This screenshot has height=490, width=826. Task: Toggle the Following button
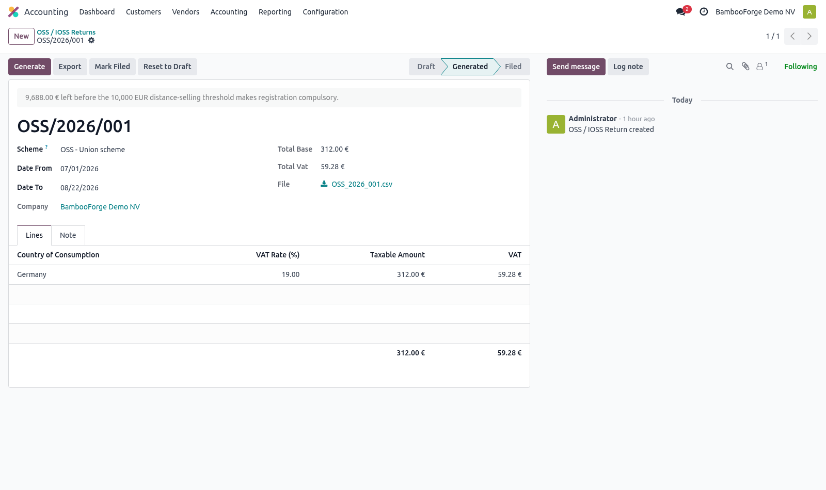(x=800, y=67)
